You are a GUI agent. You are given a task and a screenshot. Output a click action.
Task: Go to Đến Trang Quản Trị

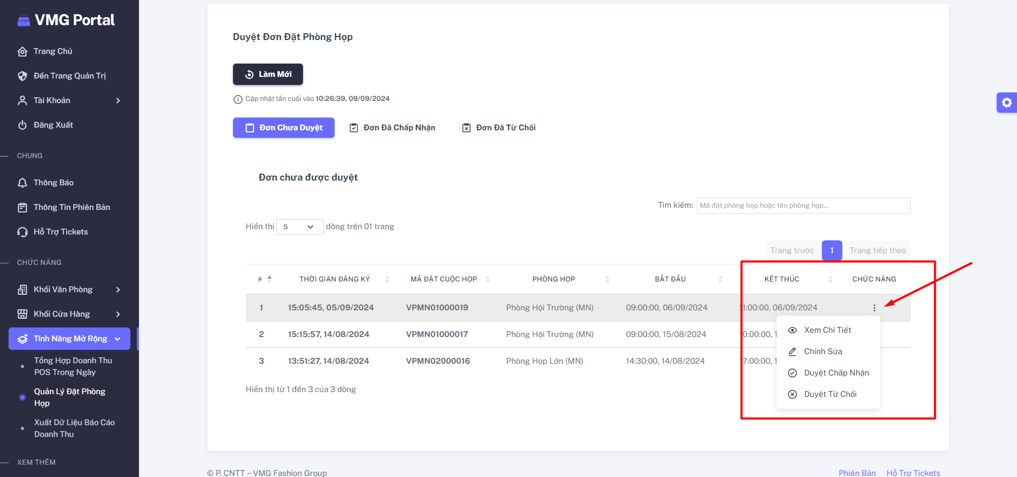69,76
